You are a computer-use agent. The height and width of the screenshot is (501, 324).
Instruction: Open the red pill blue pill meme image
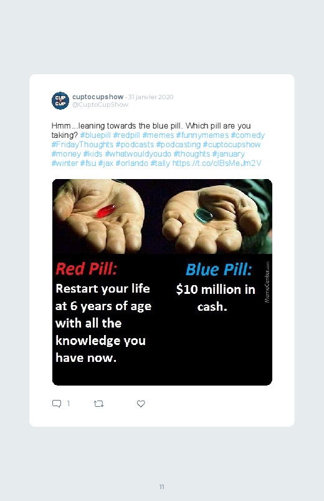click(162, 282)
